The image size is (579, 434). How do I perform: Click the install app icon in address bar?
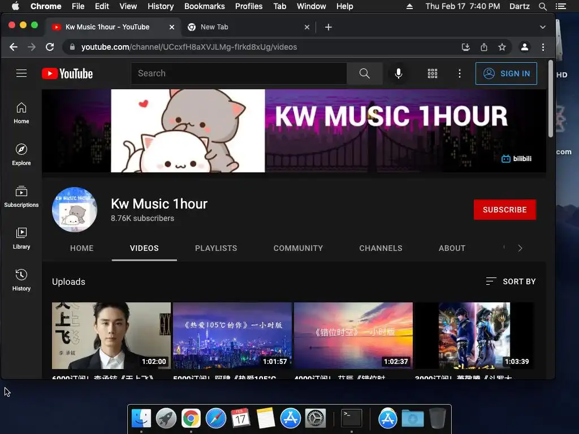coord(466,47)
